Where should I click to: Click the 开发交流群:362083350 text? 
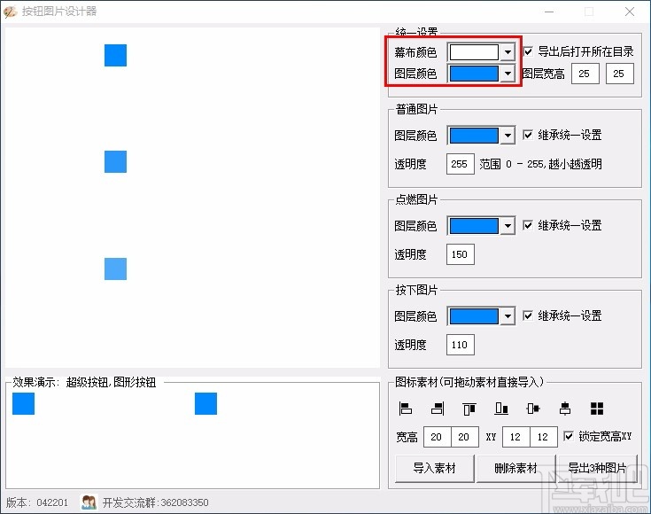(156, 502)
